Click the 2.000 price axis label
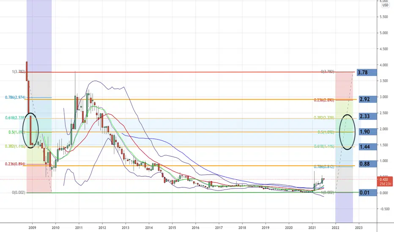Screen dimensions: 394x232 (x=384, y=129)
